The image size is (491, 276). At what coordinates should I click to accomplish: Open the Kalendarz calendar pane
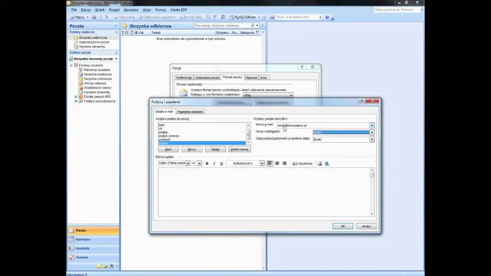point(83,239)
